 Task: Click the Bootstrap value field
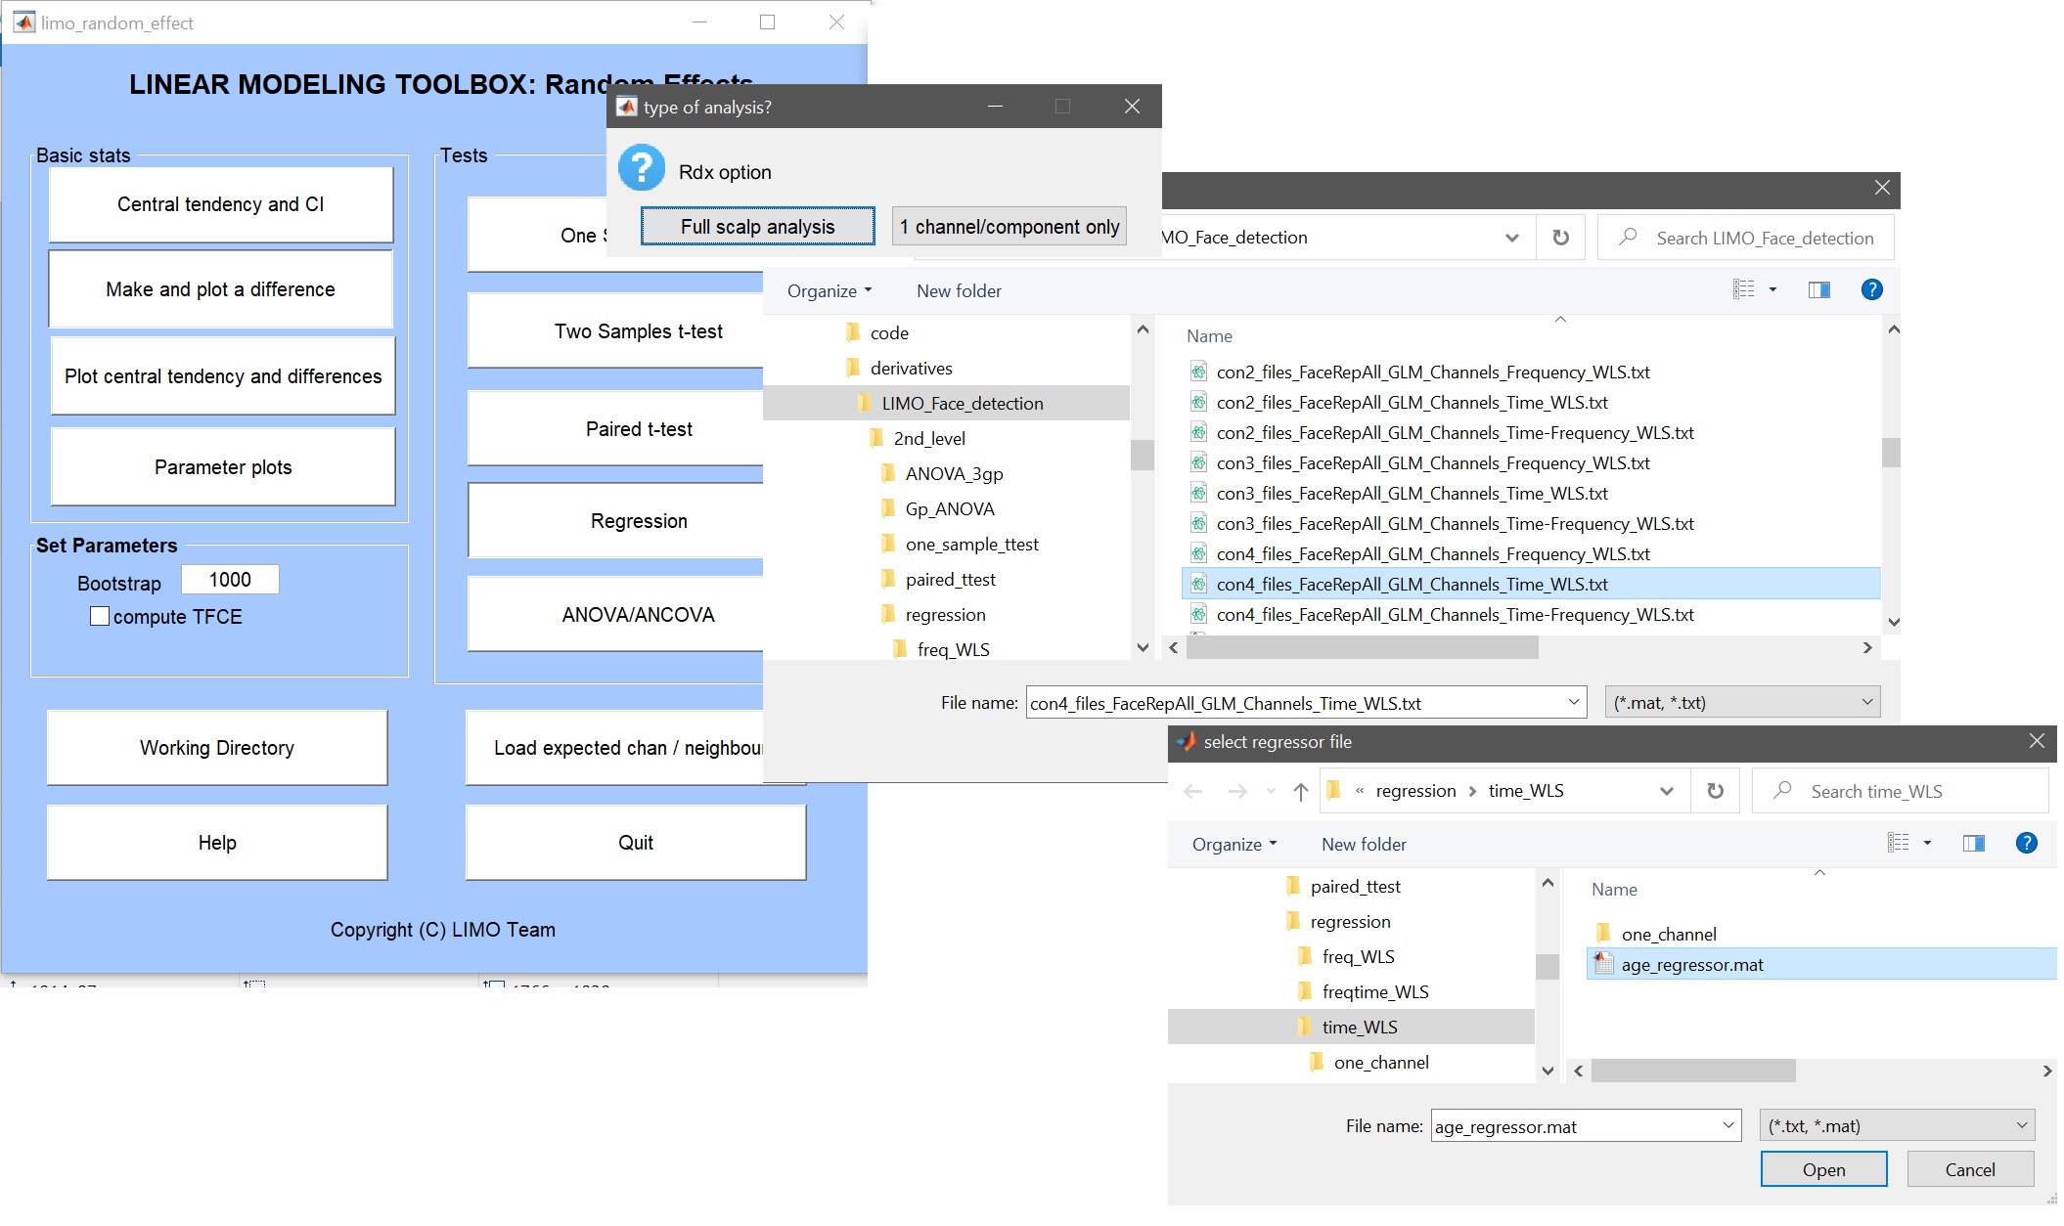pyautogui.click(x=230, y=580)
